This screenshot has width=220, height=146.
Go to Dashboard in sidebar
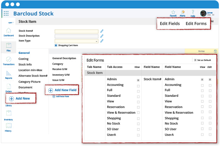[x=8, y=32]
